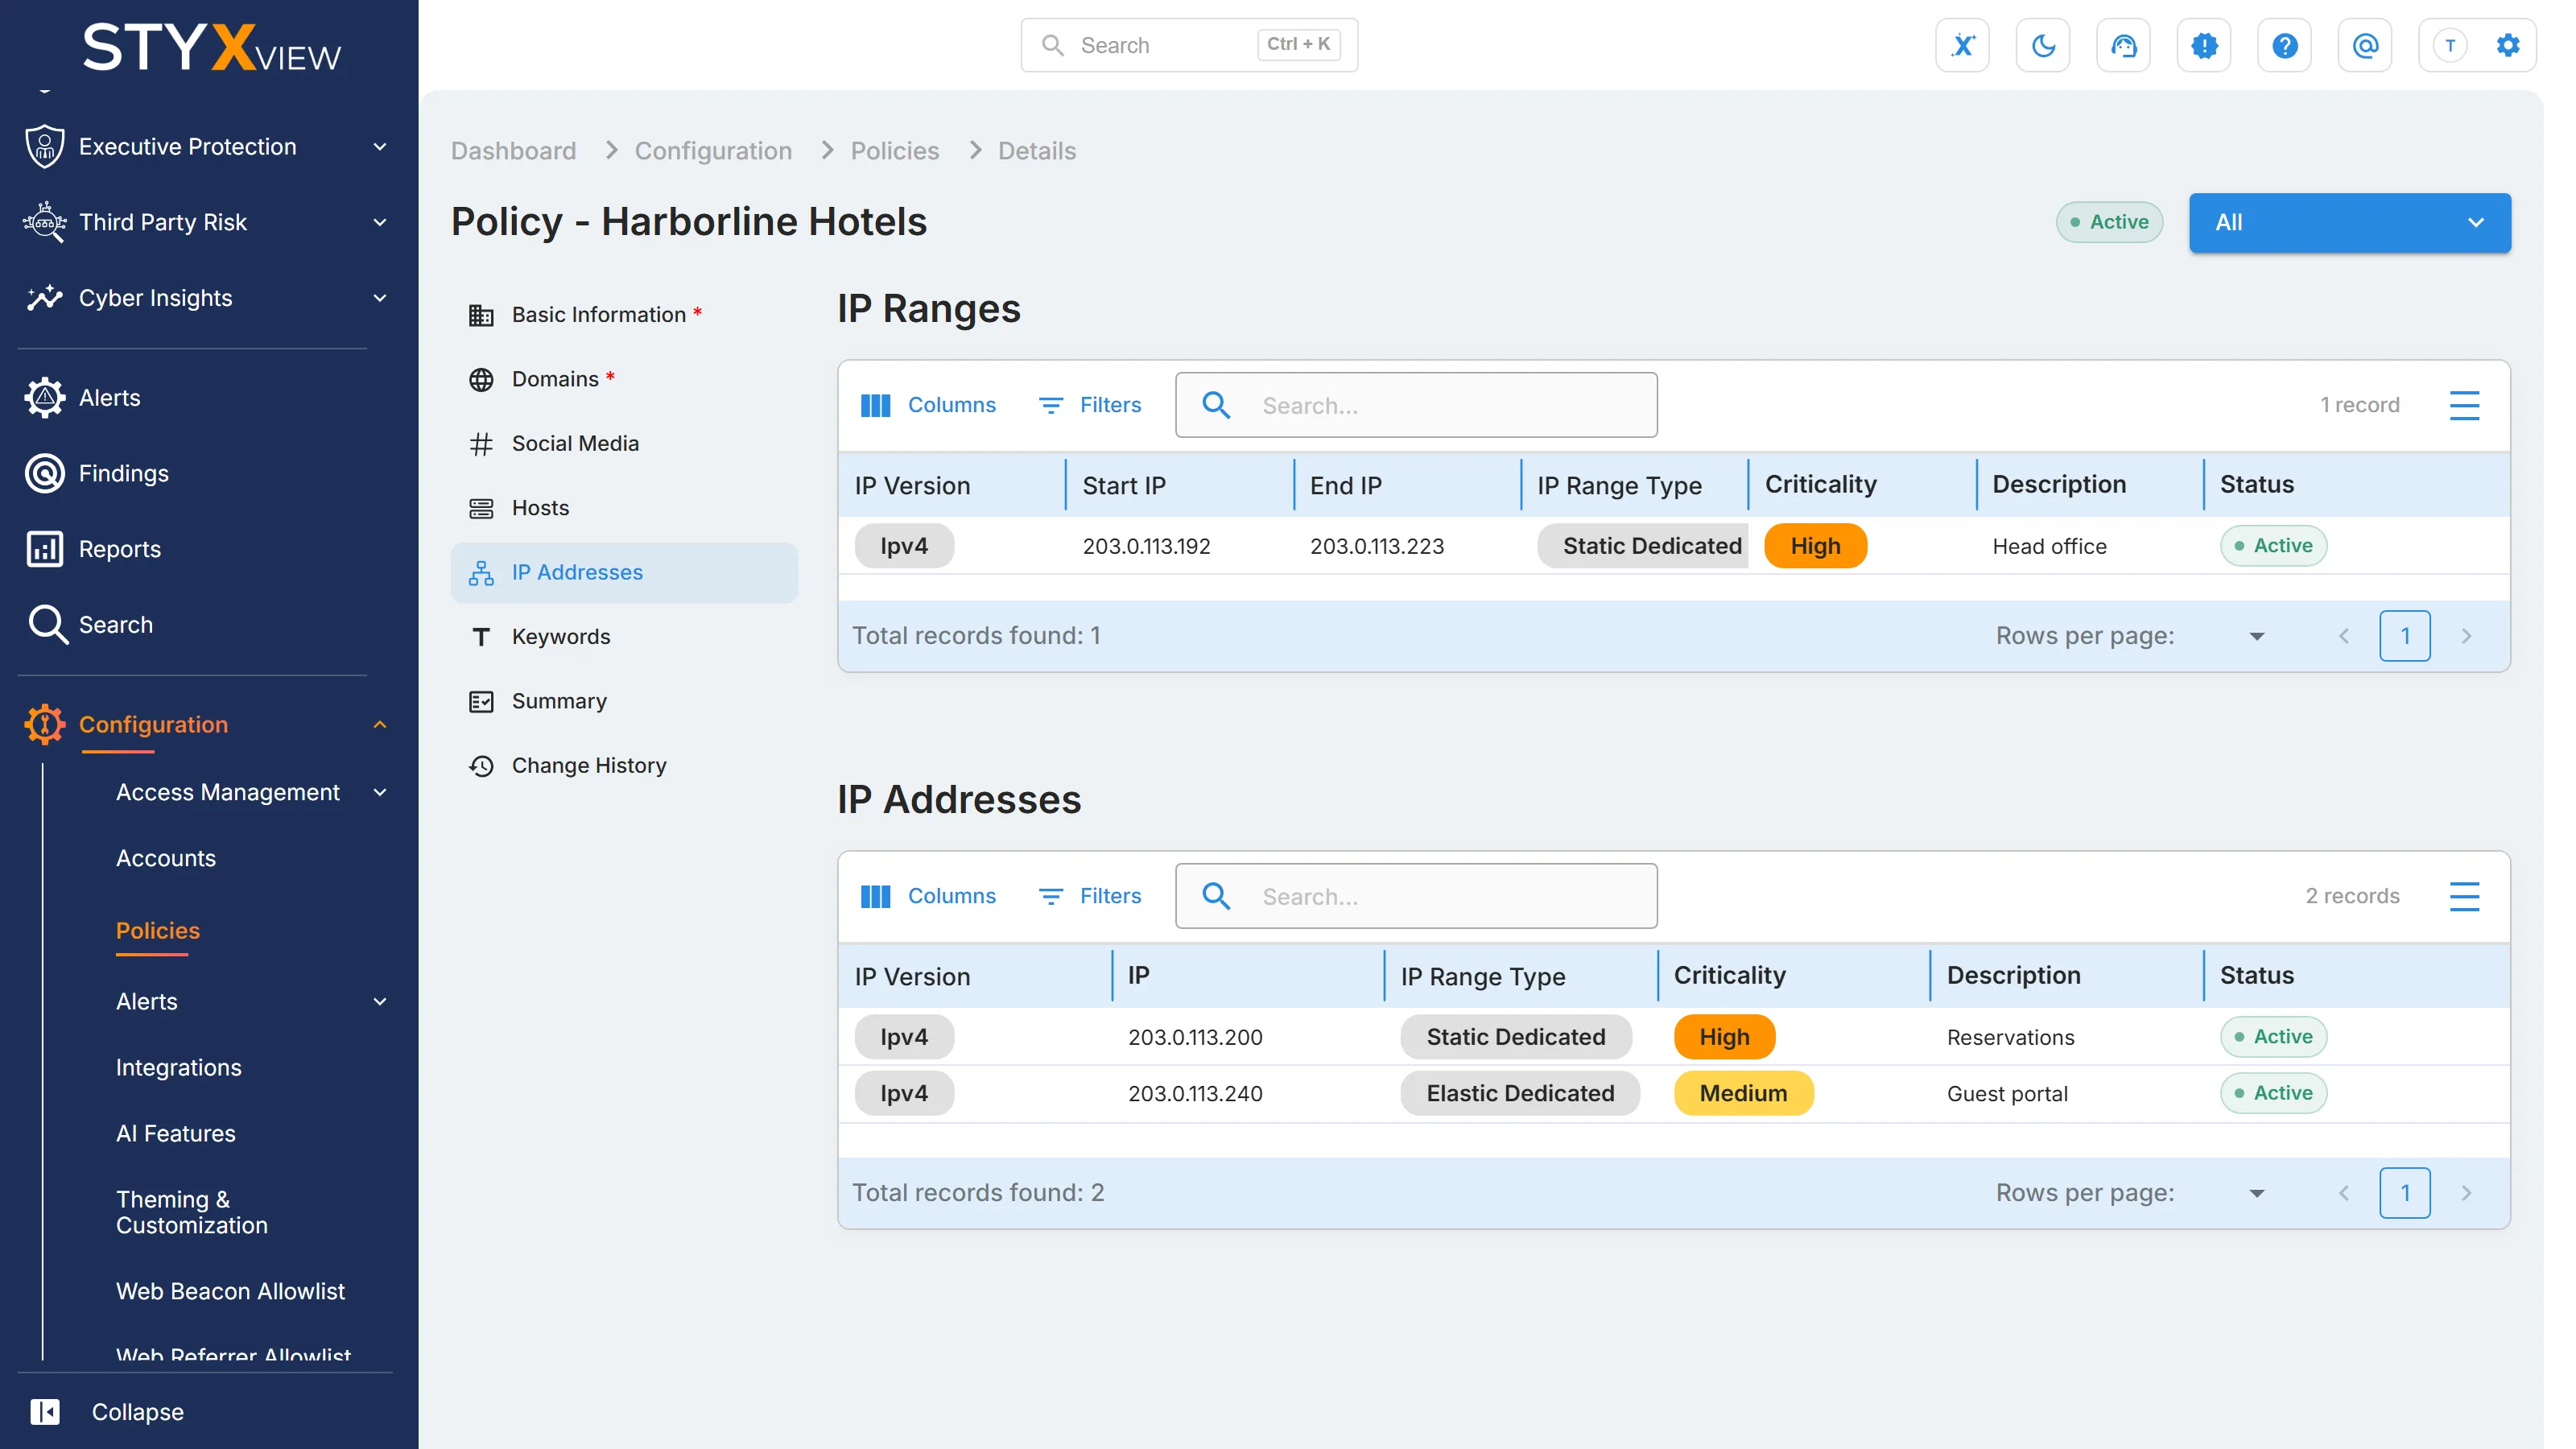Click the Alerts sidebar icon
The height and width of the screenshot is (1449, 2576).
(x=45, y=397)
